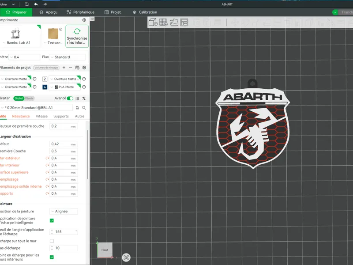Open the joint position Alignée dropdown
The height and width of the screenshot is (265, 353).
point(64,211)
